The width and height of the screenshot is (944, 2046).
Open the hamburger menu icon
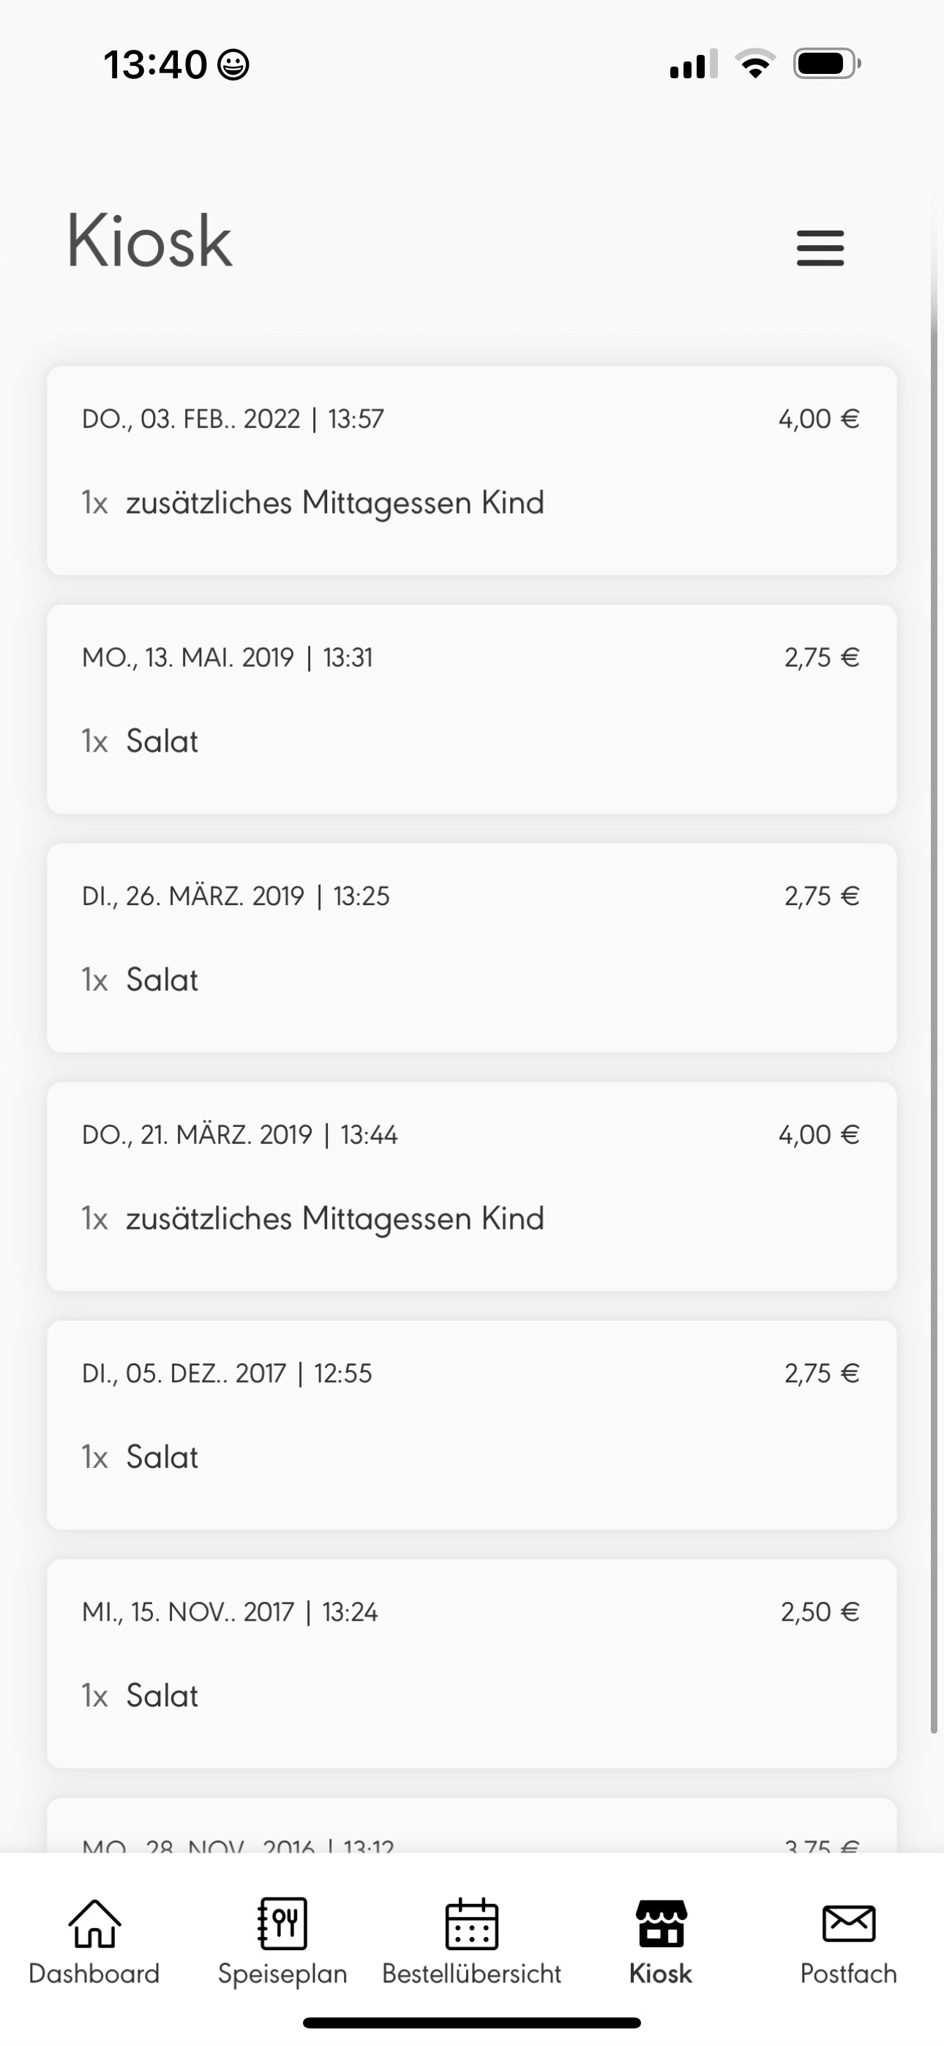tap(820, 248)
